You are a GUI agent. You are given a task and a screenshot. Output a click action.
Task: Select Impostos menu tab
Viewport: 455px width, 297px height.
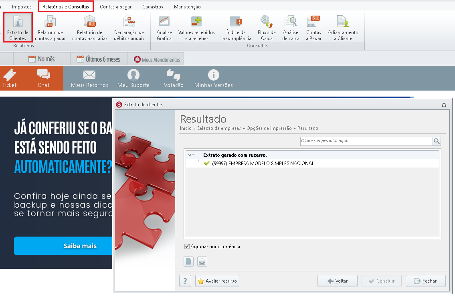pos(22,7)
